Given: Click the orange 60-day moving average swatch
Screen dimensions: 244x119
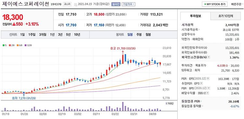Looking at the screenshot, I should [x=18, y=45].
